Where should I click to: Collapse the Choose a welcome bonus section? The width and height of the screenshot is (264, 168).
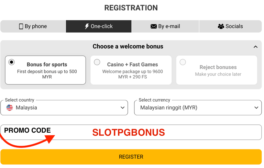point(255,47)
